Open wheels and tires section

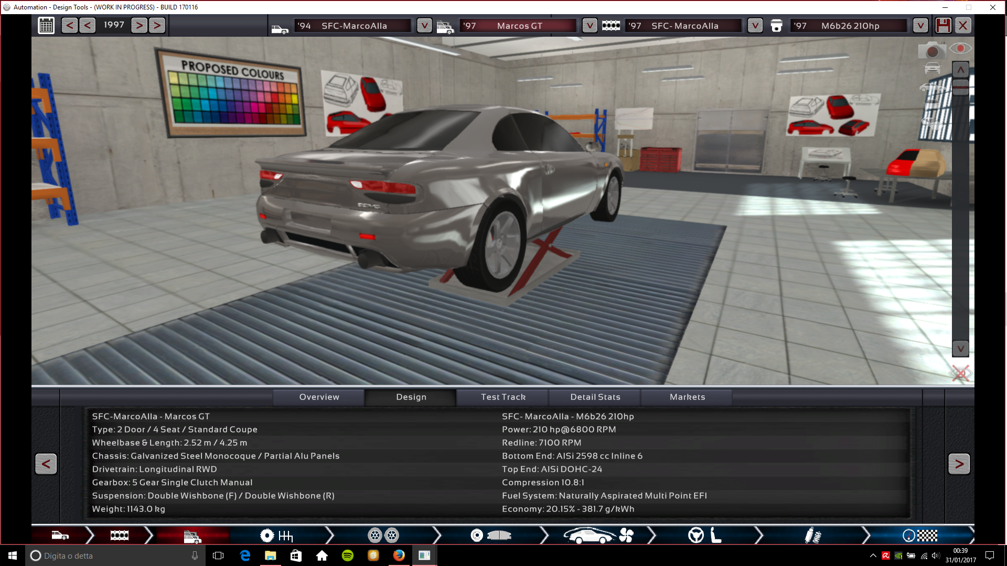[383, 535]
